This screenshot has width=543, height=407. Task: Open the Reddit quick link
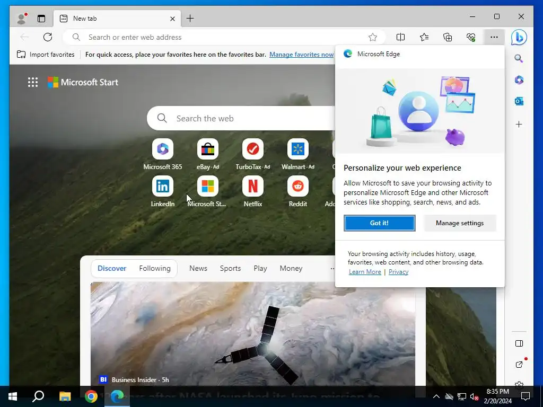(x=298, y=191)
